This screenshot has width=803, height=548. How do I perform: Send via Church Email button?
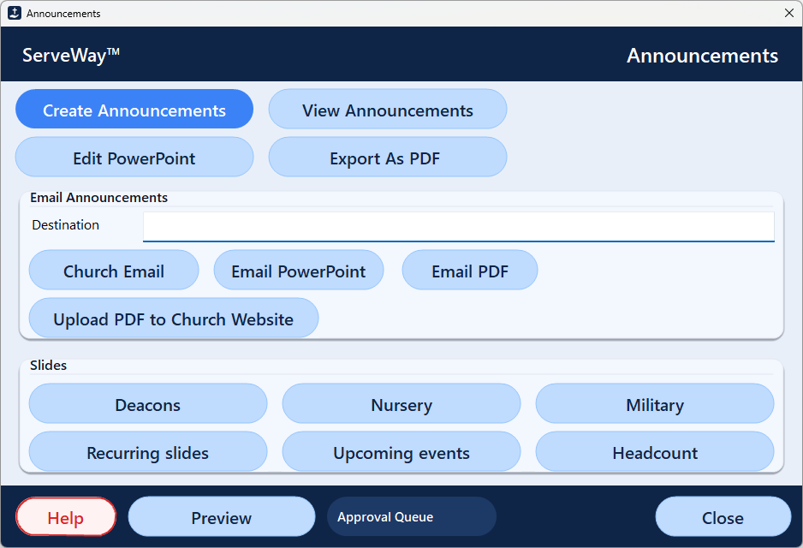coord(114,270)
